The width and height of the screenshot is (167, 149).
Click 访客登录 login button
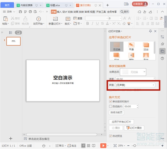point(140,4)
